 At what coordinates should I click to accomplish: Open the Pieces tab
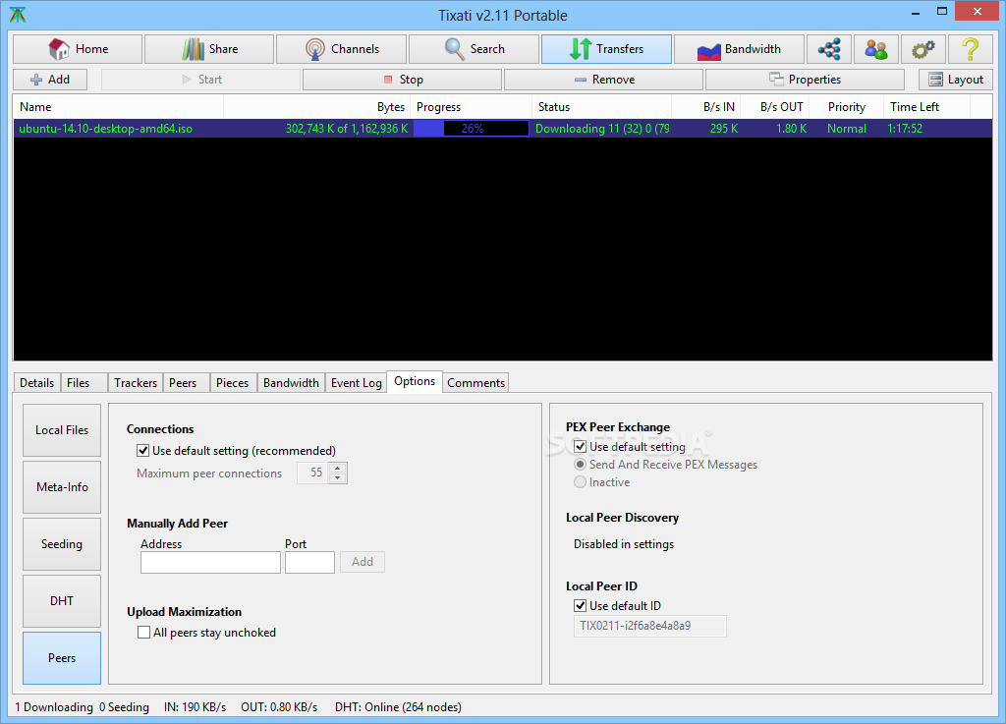click(x=234, y=383)
